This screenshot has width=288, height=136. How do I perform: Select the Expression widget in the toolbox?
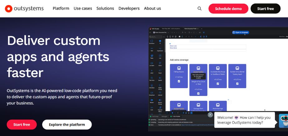click(160, 49)
